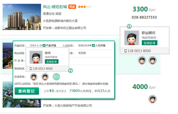Screen dimensions: 178x114
Task: Click the 普通住宅 高层 property type text
Action: point(52,14)
